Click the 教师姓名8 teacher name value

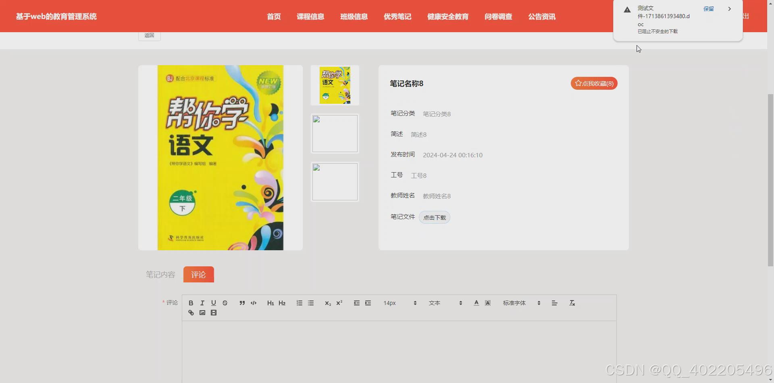click(x=437, y=196)
